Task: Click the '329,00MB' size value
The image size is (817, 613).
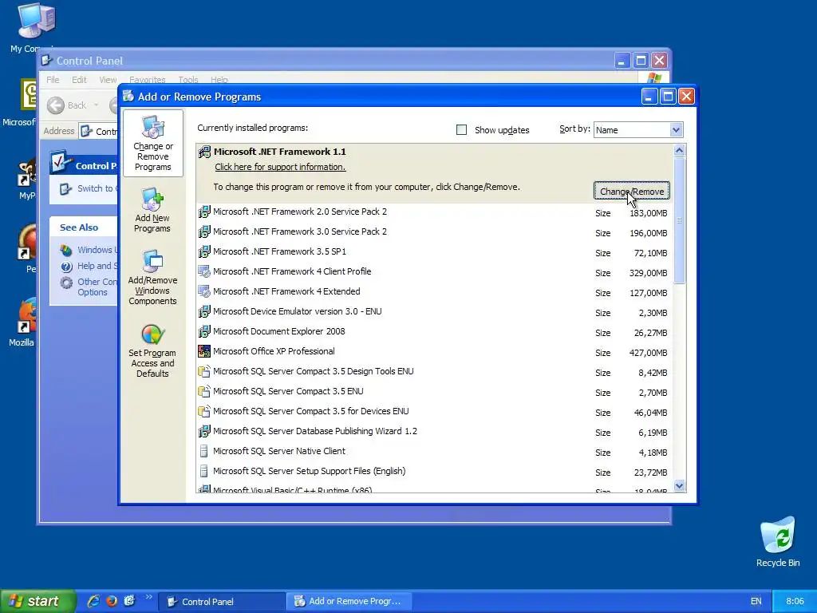Action: [x=648, y=273]
